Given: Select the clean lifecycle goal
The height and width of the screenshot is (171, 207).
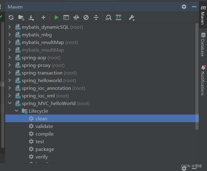Looking at the screenshot, I should (x=102, y=118).
